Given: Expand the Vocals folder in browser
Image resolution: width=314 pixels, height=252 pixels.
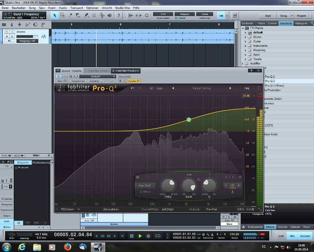Looking at the screenshot, I should [x=246, y=59].
